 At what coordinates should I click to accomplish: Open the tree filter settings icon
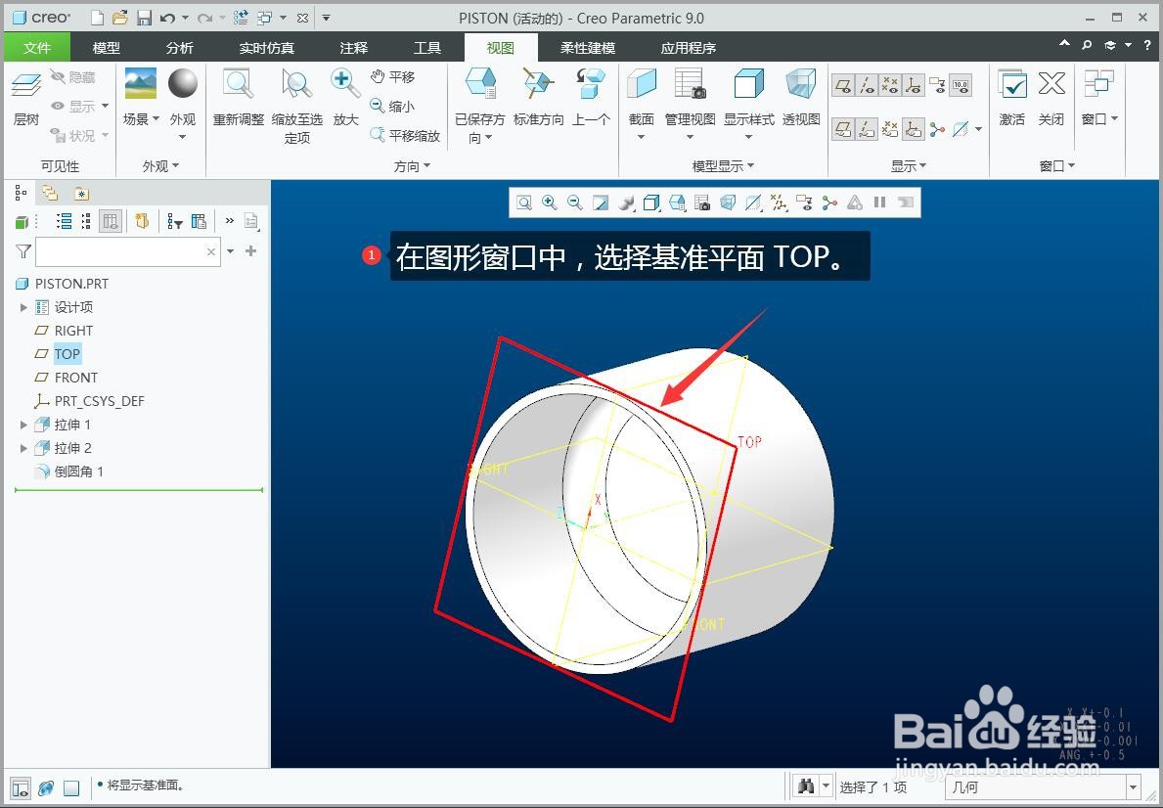[x=175, y=221]
